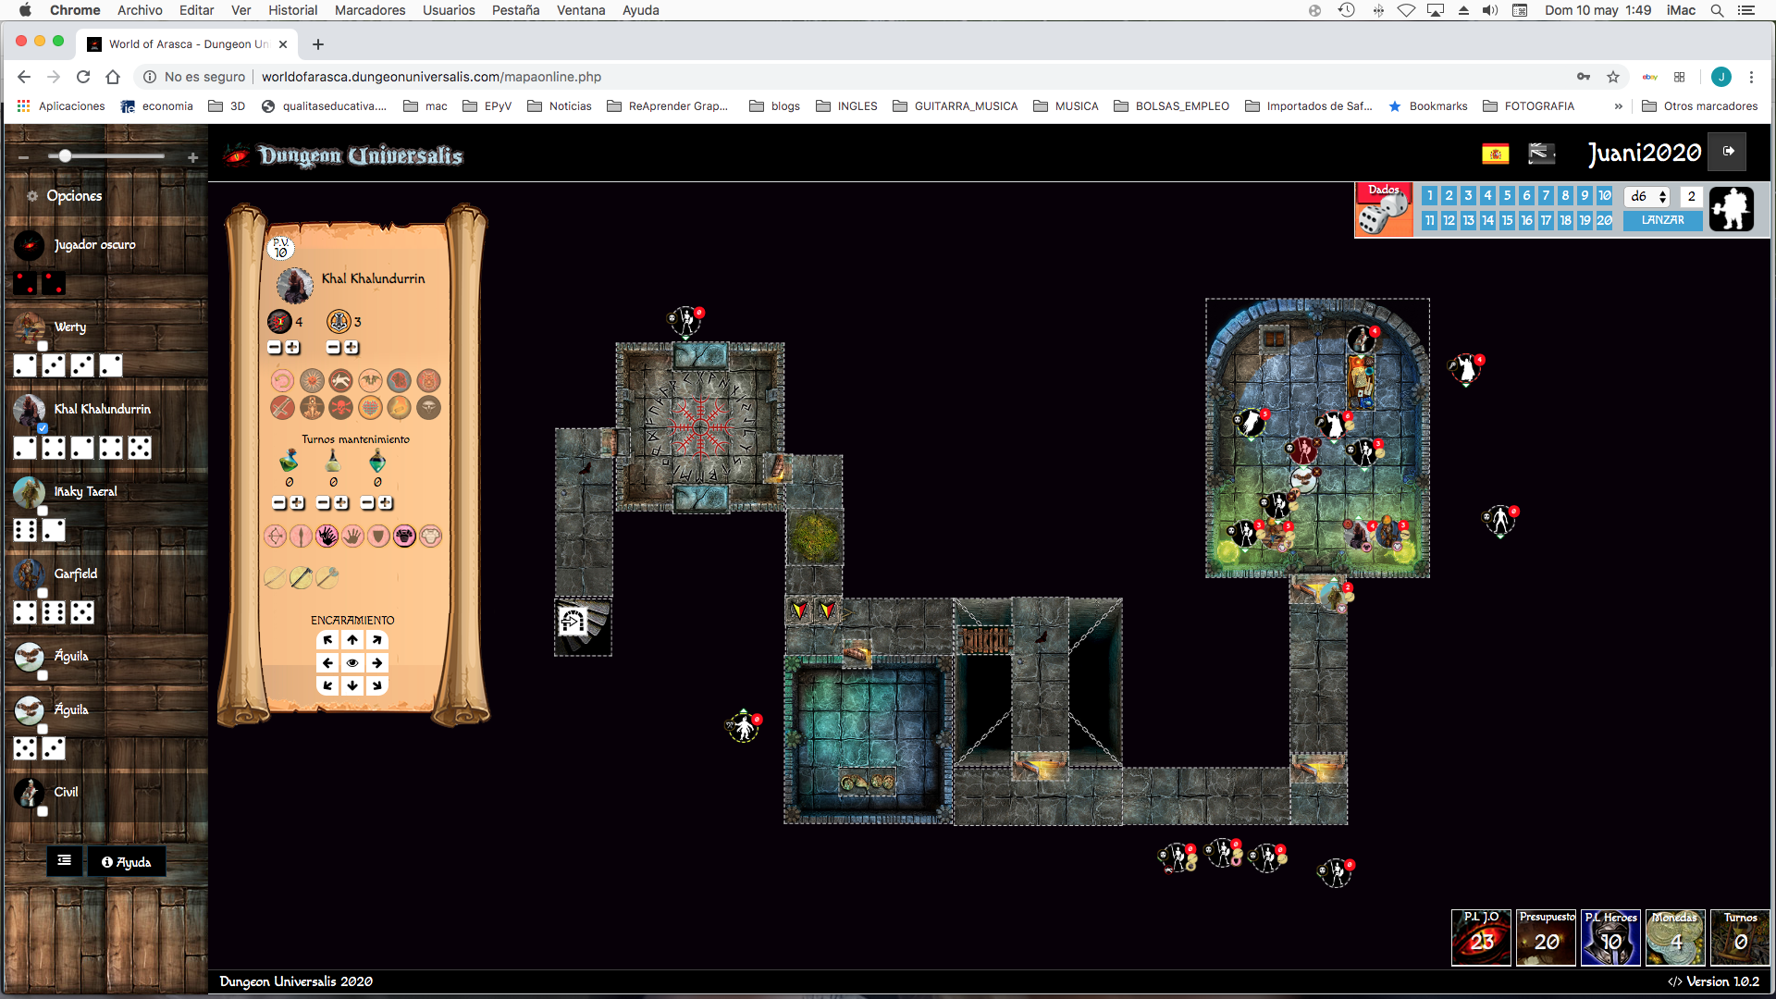Click the Opciones gear icon
Screen dimensions: 1776x999
32,196
